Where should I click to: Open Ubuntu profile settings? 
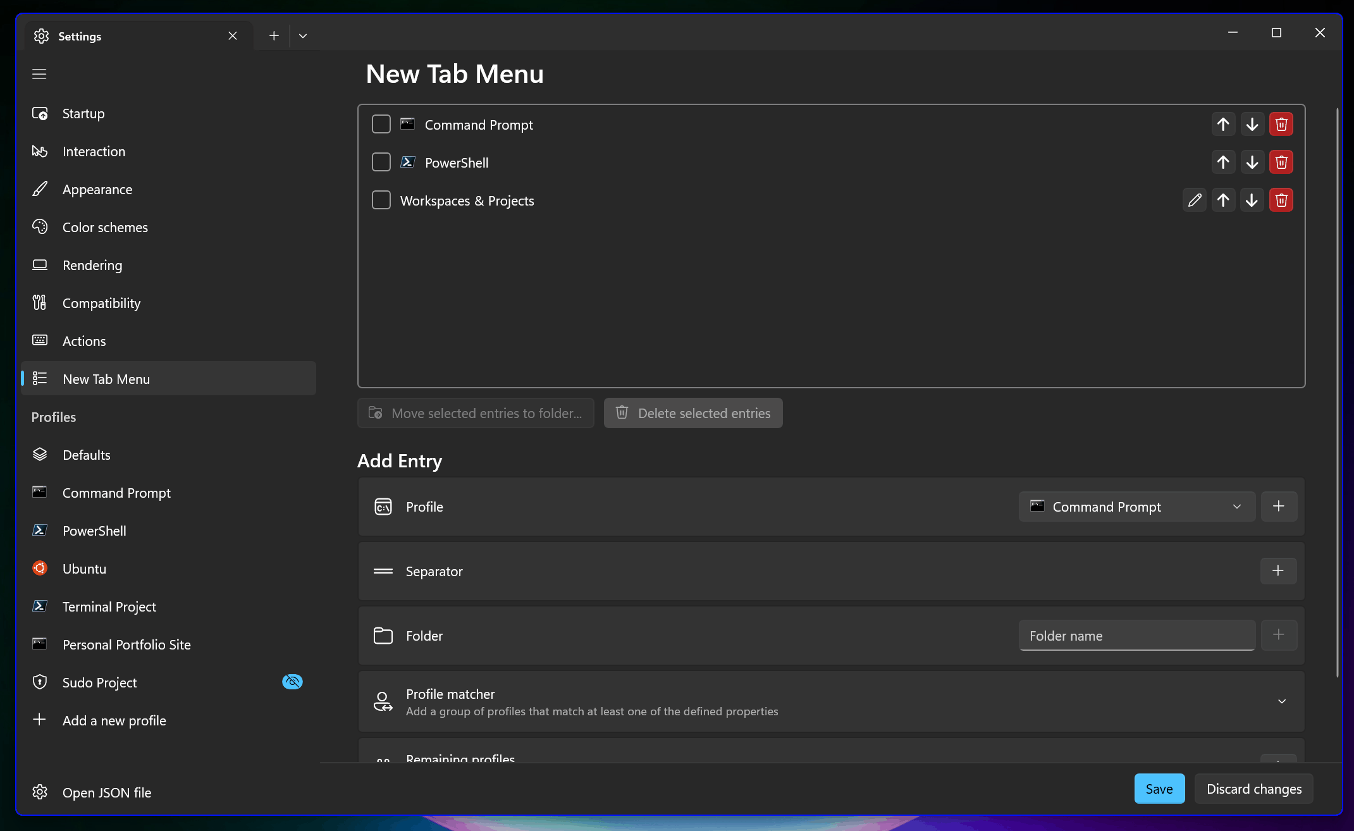[168, 569]
